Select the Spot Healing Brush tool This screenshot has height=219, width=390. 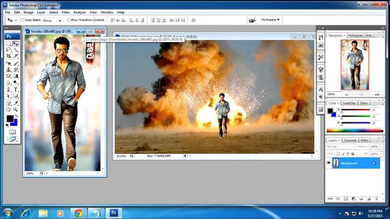[8, 64]
